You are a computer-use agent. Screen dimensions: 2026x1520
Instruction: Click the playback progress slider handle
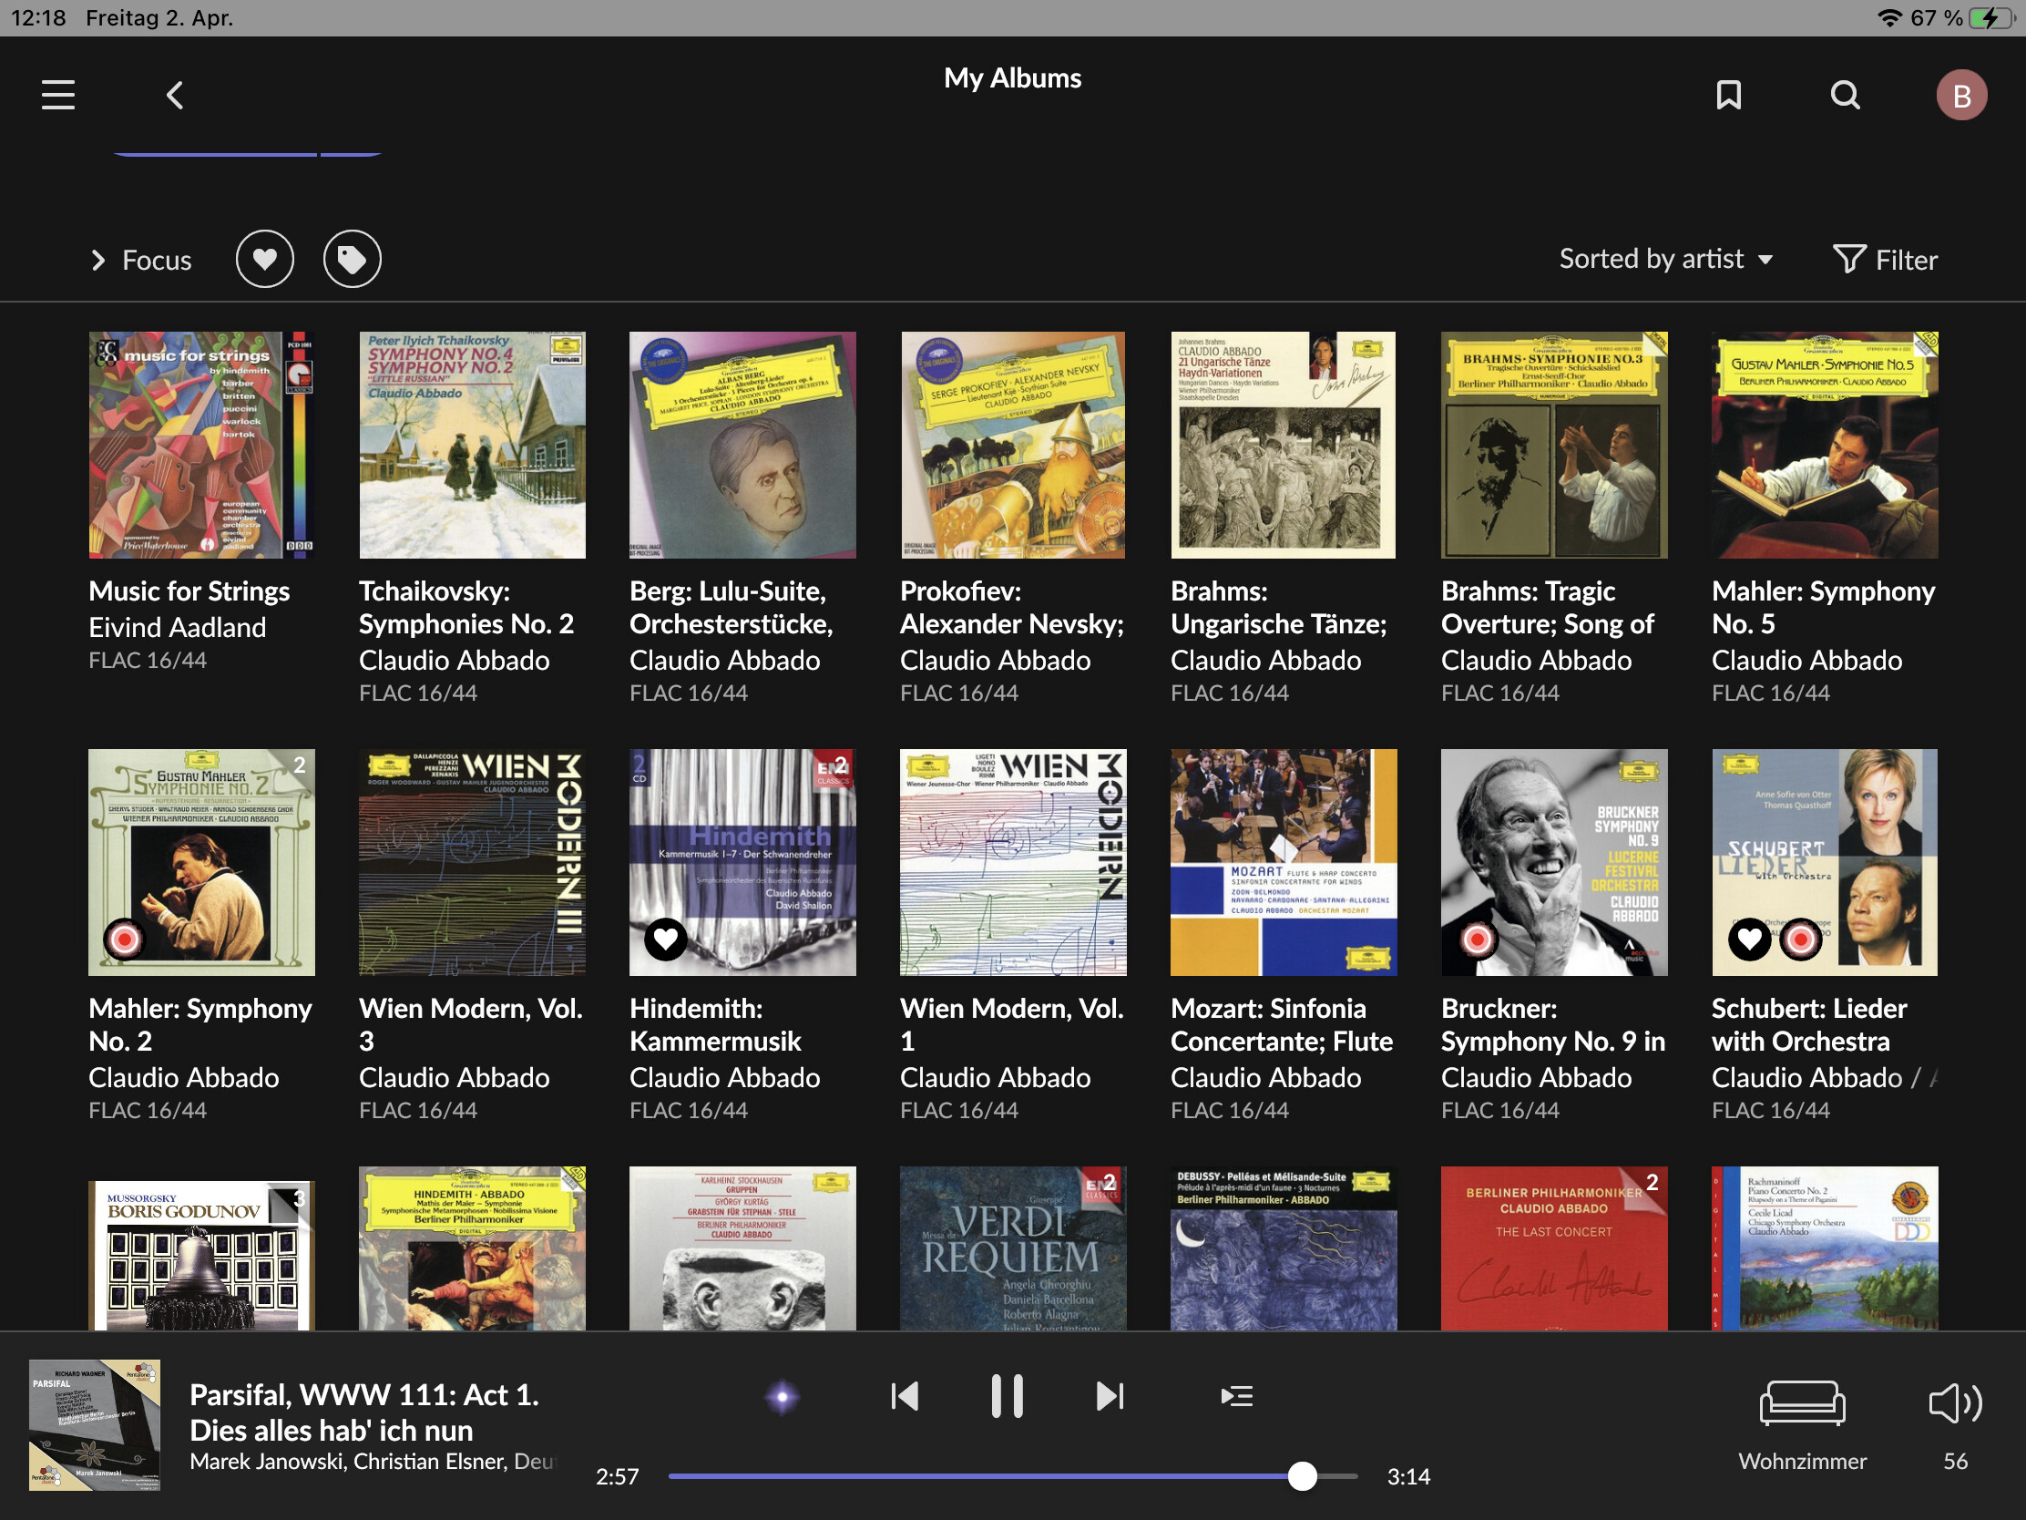[x=1303, y=1476]
